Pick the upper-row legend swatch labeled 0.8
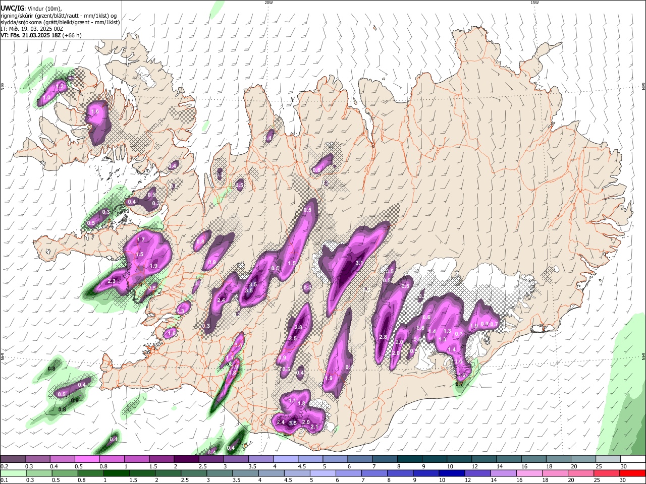This screenshot has width=646, height=484. [x=112, y=459]
